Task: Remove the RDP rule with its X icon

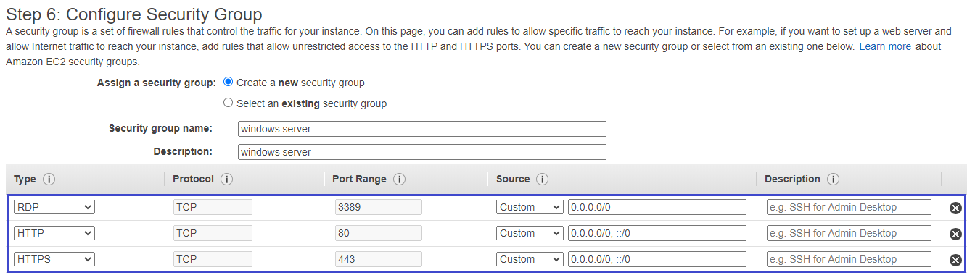Action: tap(955, 208)
